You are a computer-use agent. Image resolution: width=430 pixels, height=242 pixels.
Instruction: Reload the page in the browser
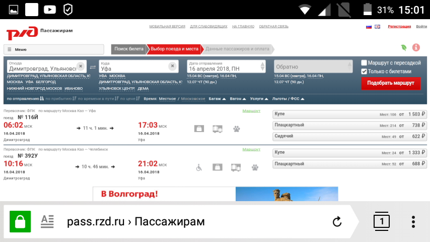coord(337,221)
